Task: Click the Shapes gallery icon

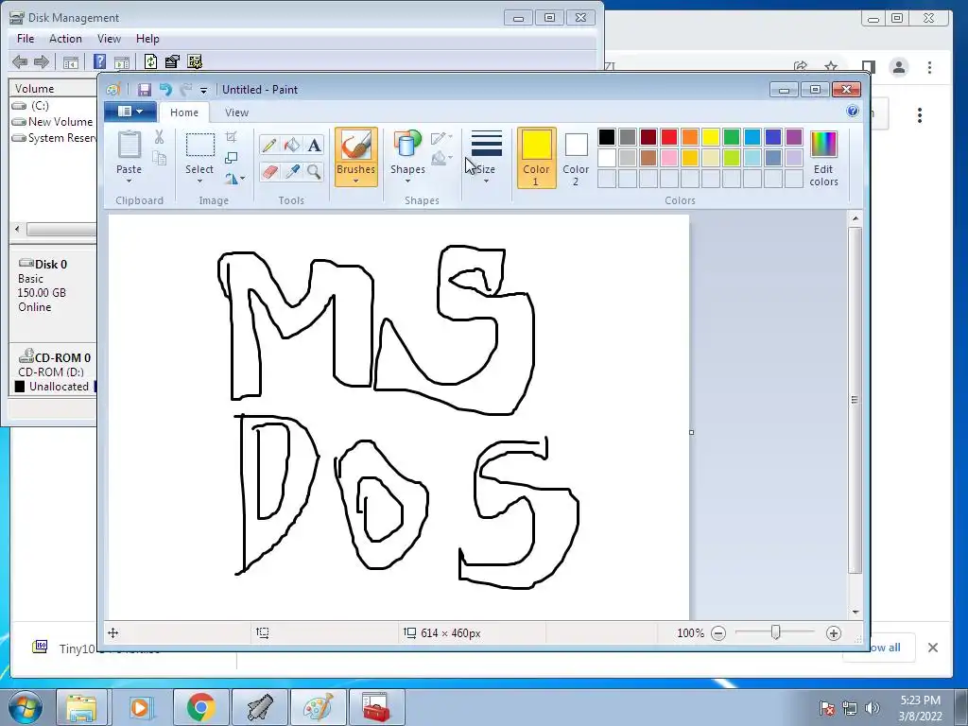Action: coord(407,145)
